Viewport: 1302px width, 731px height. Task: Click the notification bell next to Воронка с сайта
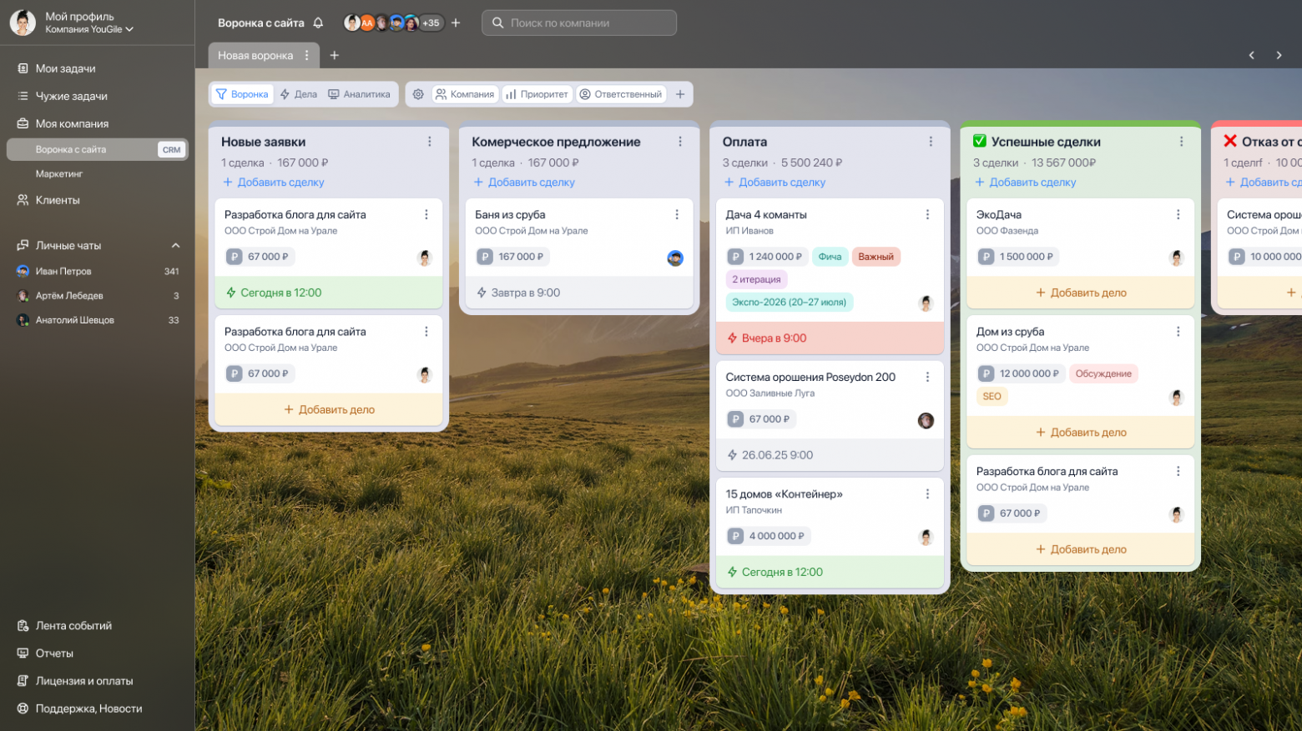coord(318,23)
